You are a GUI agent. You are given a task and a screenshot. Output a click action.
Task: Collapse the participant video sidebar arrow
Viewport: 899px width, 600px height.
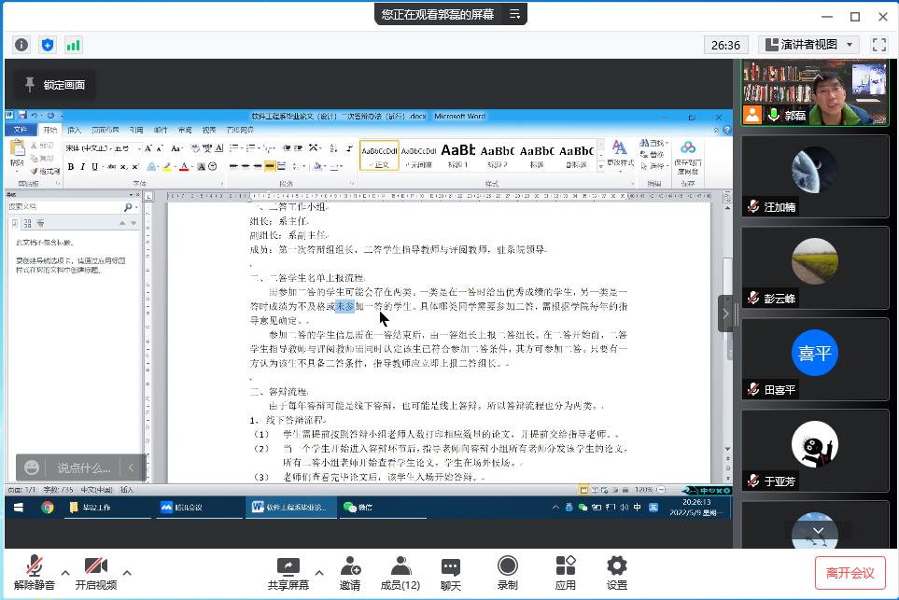click(x=725, y=314)
